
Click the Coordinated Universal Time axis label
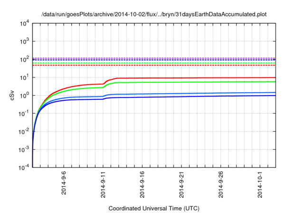tap(154, 209)
